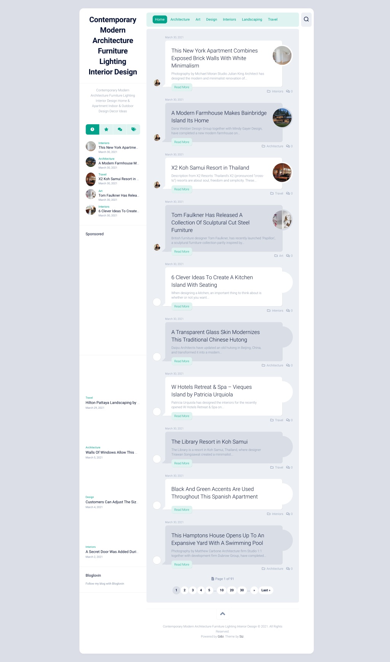390x662 pixels.
Task: Open the X2 Koh Samui Resort circular thumbnail
Action: 283,173
